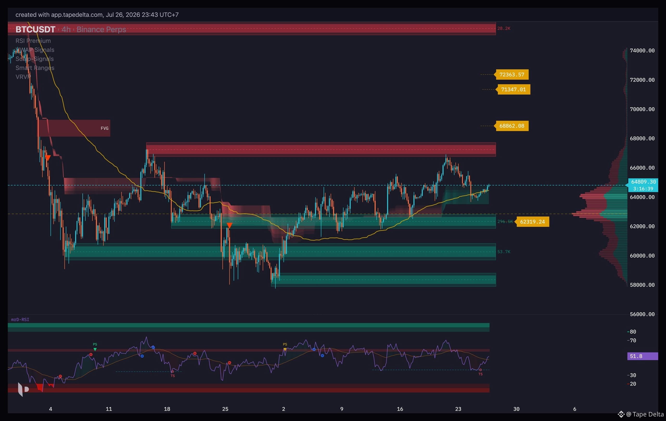
Task: Select the 72363.57 price target tag
Action: tap(512, 75)
